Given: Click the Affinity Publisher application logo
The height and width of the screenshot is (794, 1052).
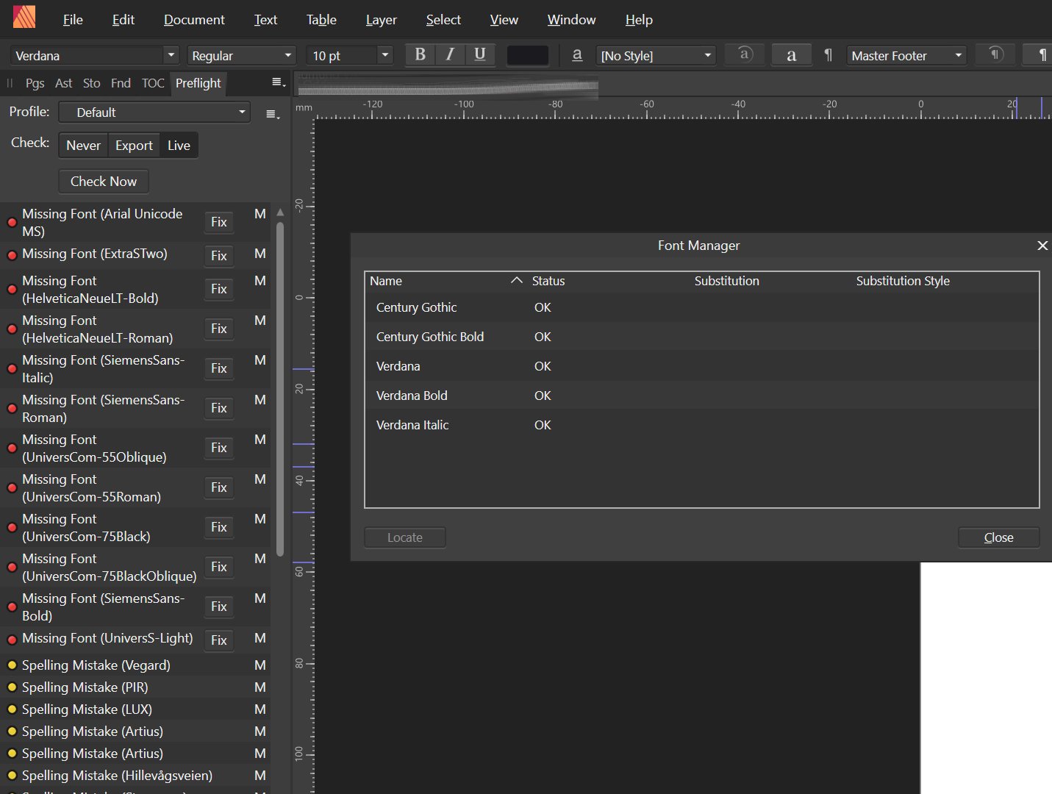Looking at the screenshot, I should click(x=24, y=18).
